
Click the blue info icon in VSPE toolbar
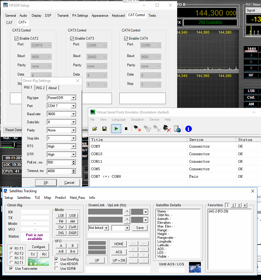(188, 129)
